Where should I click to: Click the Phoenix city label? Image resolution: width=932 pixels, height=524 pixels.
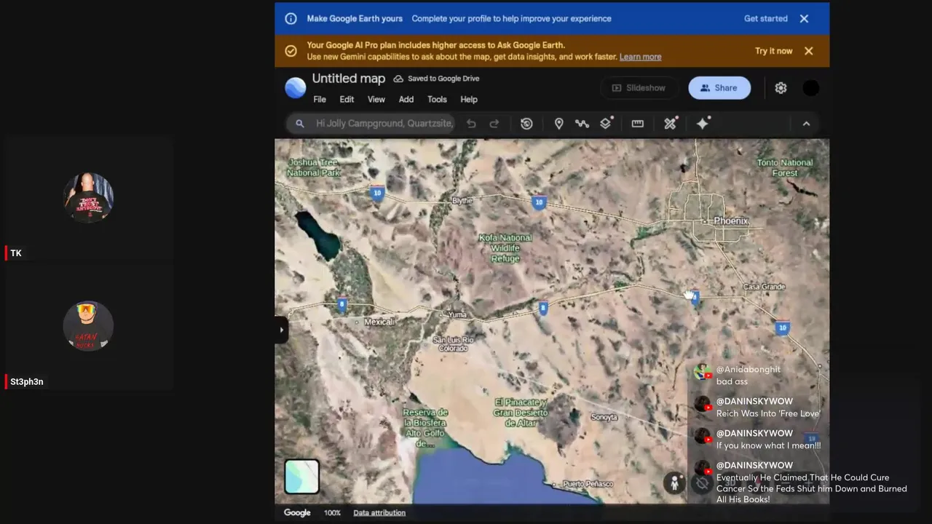tap(730, 221)
